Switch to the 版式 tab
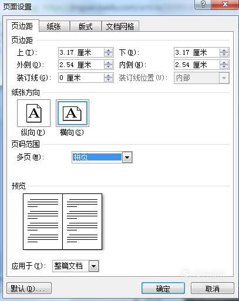Image resolution: width=239 pixels, height=301 pixels. point(86,26)
